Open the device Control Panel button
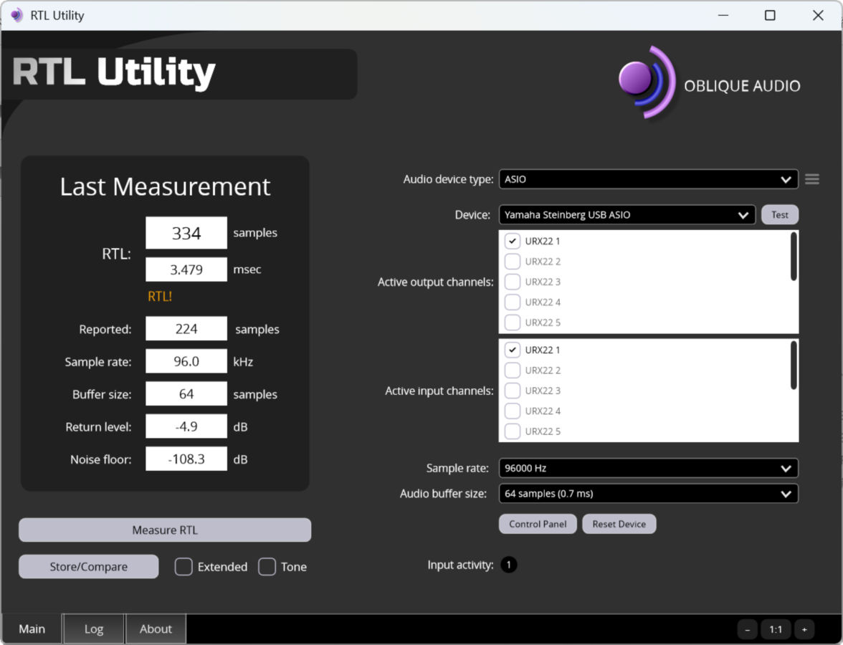843x645 pixels. (x=538, y=524)
